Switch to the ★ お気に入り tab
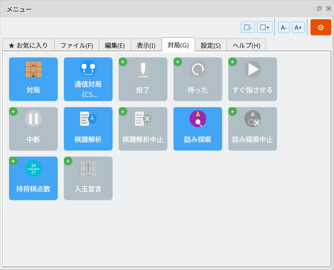 point(28,45)
